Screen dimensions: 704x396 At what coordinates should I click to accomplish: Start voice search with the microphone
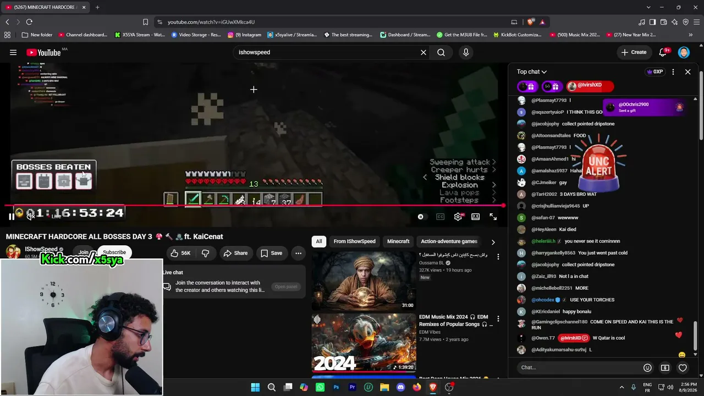click(x=466, y=52)
